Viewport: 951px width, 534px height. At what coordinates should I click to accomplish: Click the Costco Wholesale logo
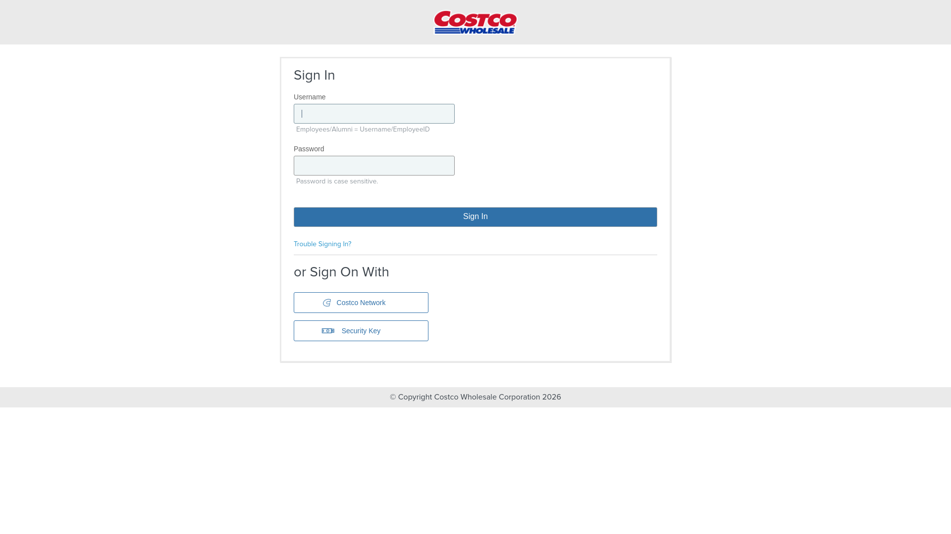(x=475, y=22)
